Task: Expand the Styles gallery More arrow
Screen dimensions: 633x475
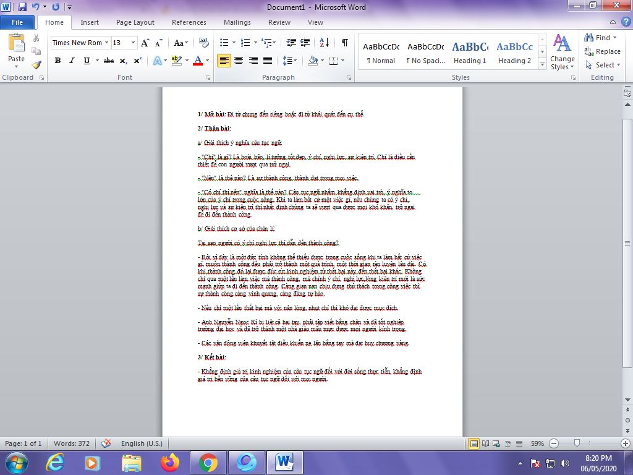Action: (543, 64)
